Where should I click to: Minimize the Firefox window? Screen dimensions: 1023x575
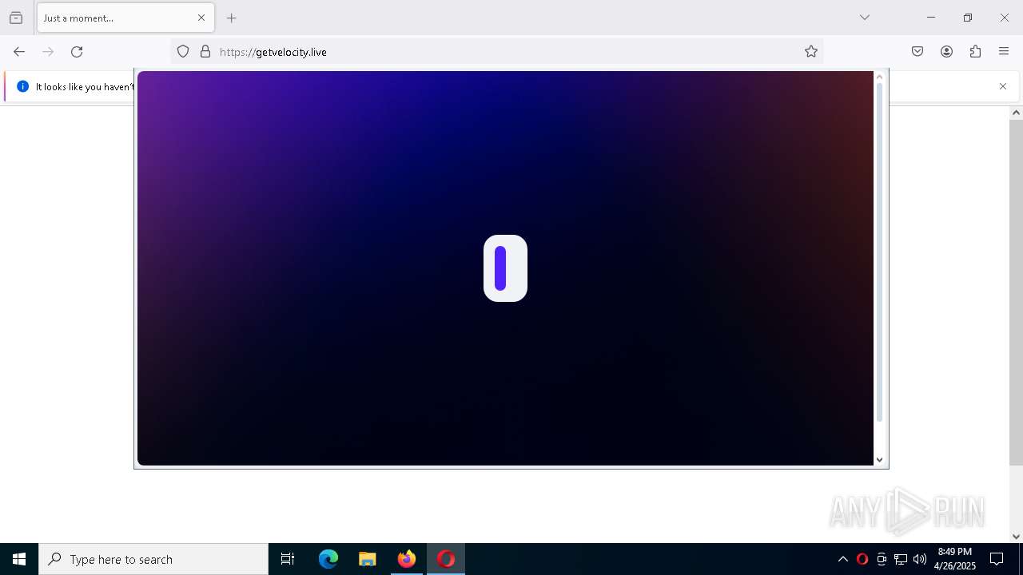click(x=931, y=18)
